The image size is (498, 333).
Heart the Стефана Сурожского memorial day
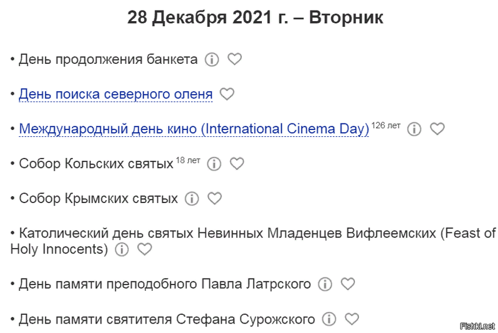tap(352, 319)
